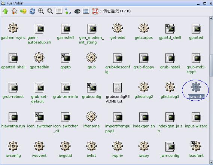
Task: Open the bookmarks menu icon
Action: (23, 11)
